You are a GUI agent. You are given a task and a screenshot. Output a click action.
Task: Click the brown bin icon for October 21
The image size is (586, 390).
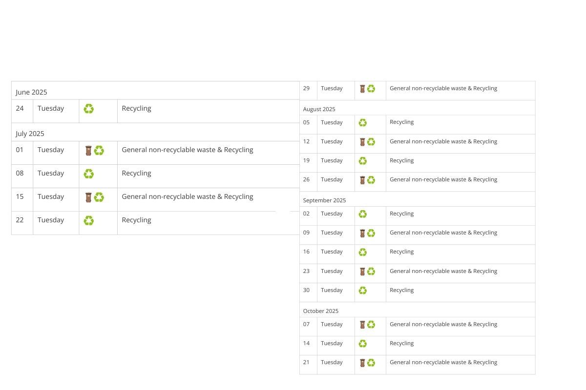point(362,363)
